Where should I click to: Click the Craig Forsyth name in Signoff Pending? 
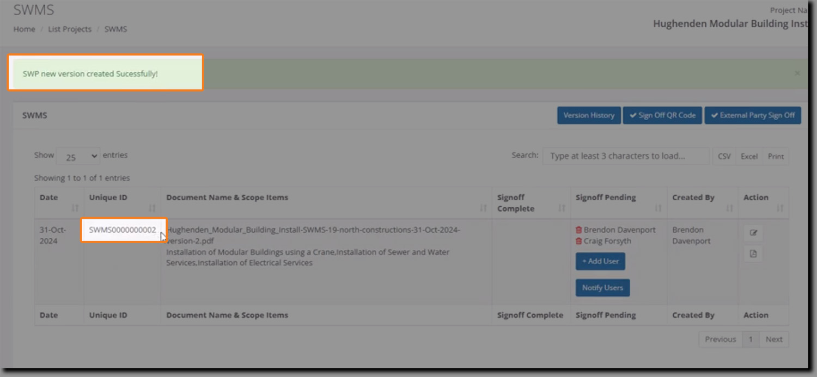click(607, 242)
